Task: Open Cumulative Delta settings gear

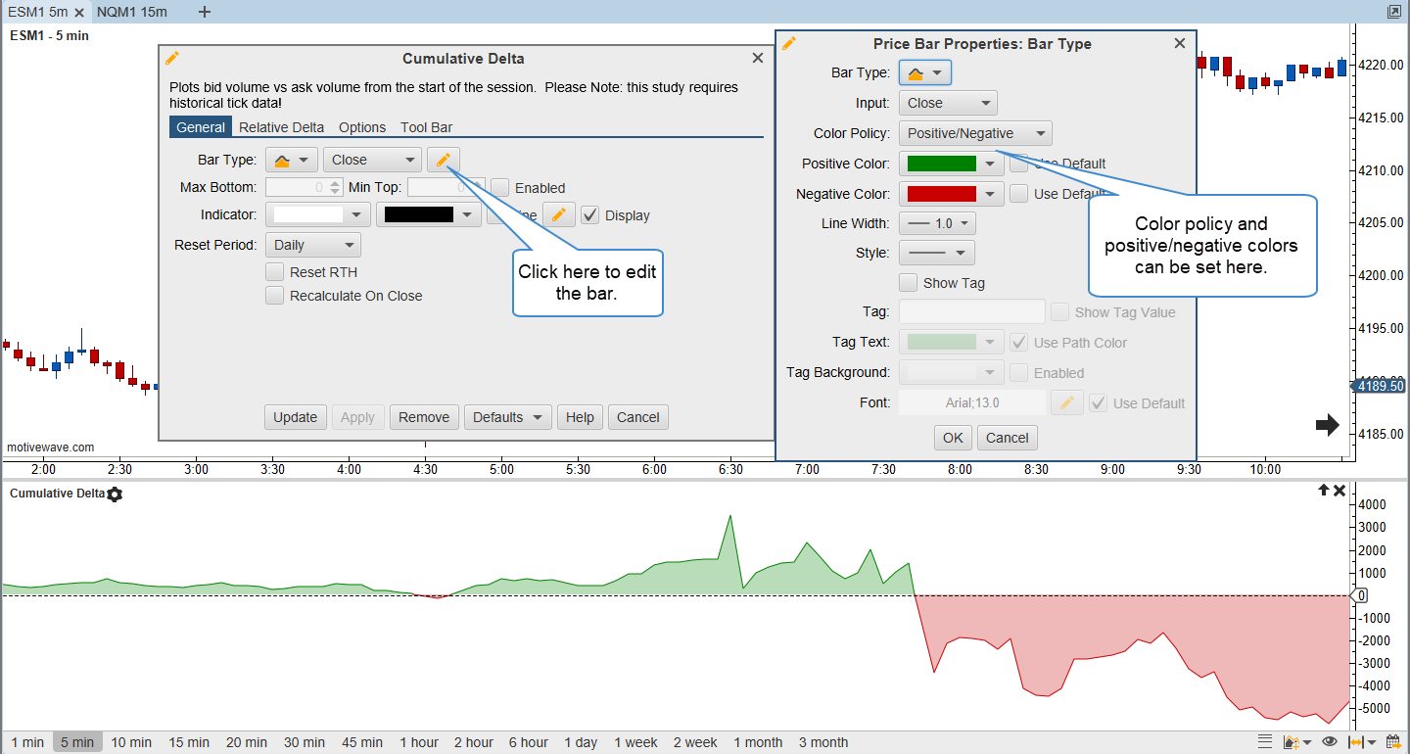Action: (115, 495)
